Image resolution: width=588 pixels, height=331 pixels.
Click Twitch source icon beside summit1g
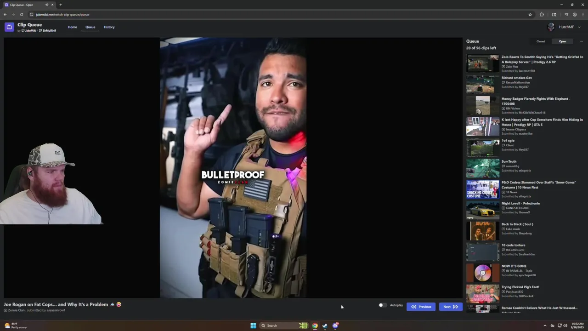coord(503,166)
